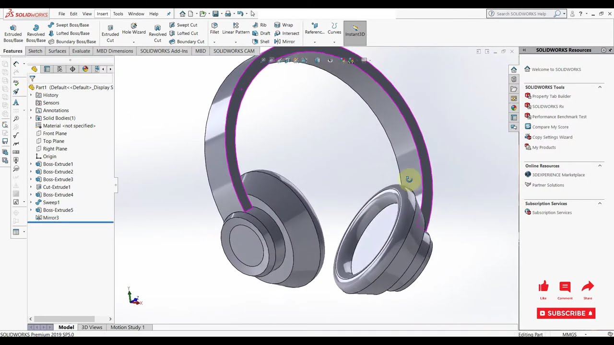The image size is (614, 345).
Task: Select the Rib feature
Action: pyautogui.click(x=259, y=25)
